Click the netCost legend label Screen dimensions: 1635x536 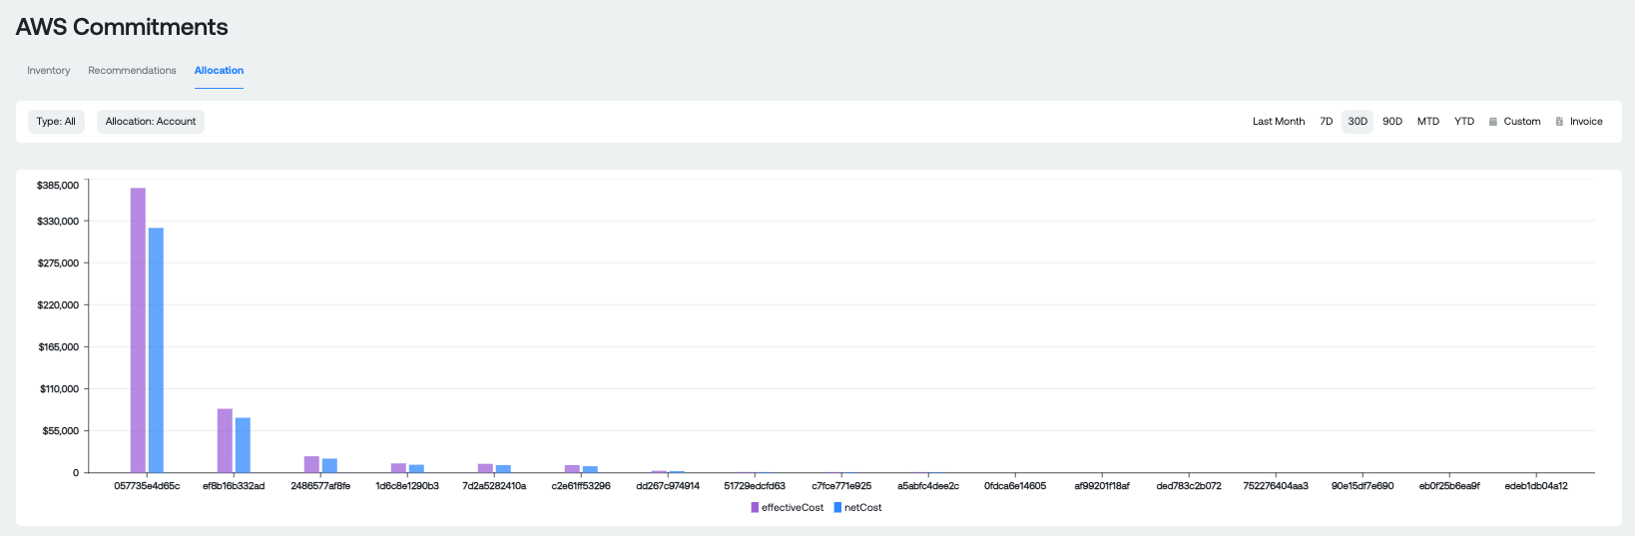point(863,508)
